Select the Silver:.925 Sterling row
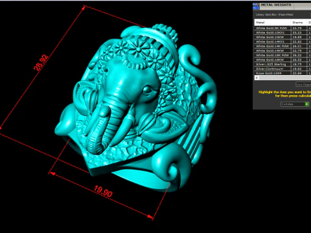Image resolution: width=311 pixels, height=233 pixels. click(282, 64)
